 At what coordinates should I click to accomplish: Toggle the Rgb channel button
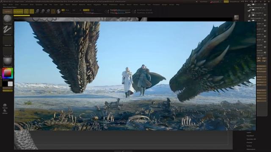(74, 10)
